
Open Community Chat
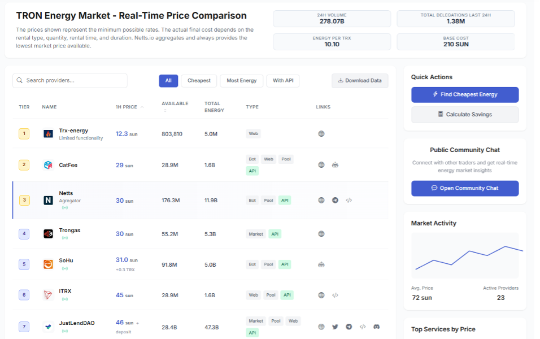465,188
